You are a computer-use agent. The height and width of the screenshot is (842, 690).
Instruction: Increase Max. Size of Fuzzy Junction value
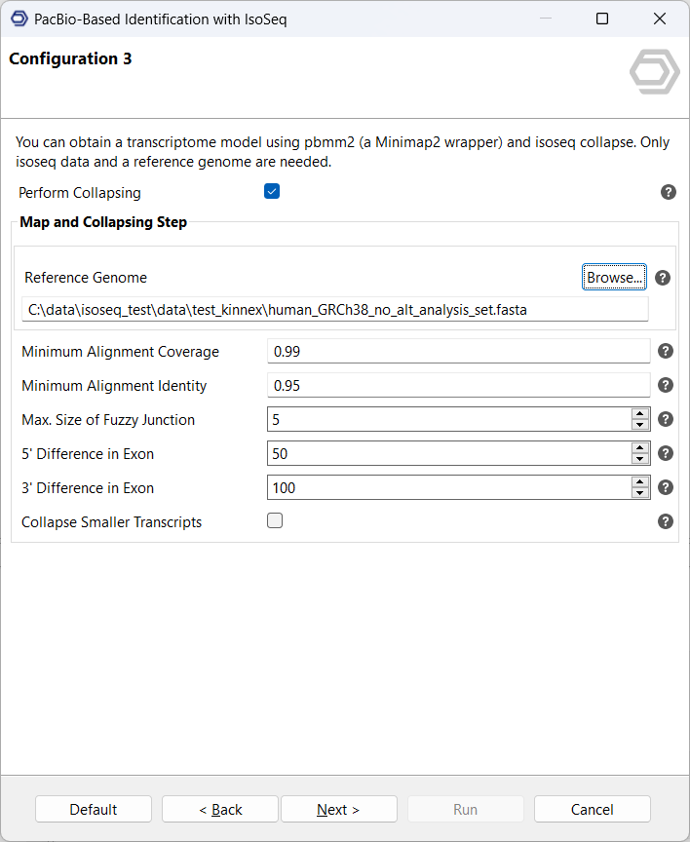640,414
